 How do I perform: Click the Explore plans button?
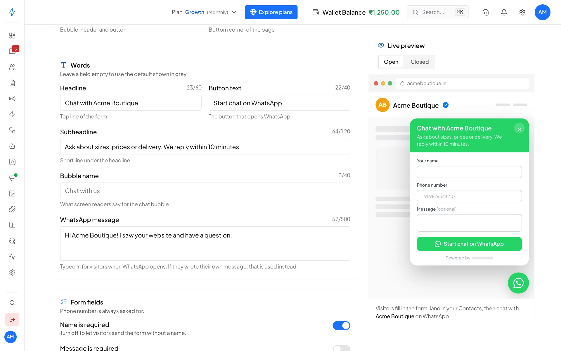271,12
